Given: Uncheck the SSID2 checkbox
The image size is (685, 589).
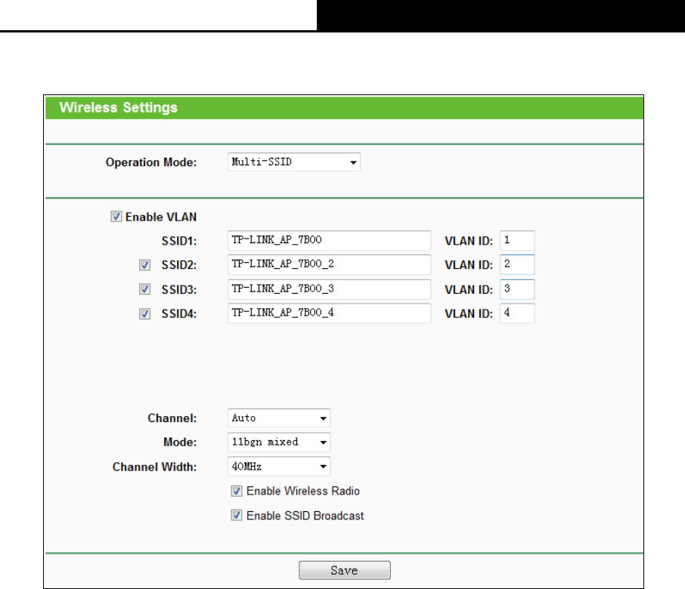Looking at the screenshot, I should coord(145,265).
